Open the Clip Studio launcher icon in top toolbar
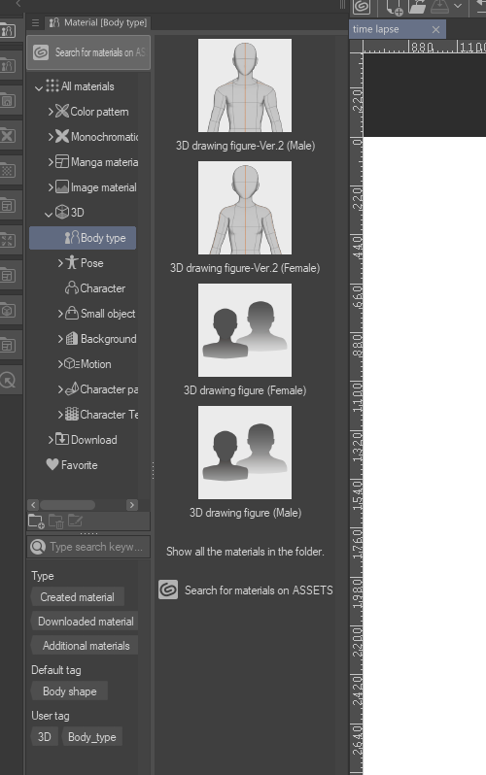 (x=362, y=7)
